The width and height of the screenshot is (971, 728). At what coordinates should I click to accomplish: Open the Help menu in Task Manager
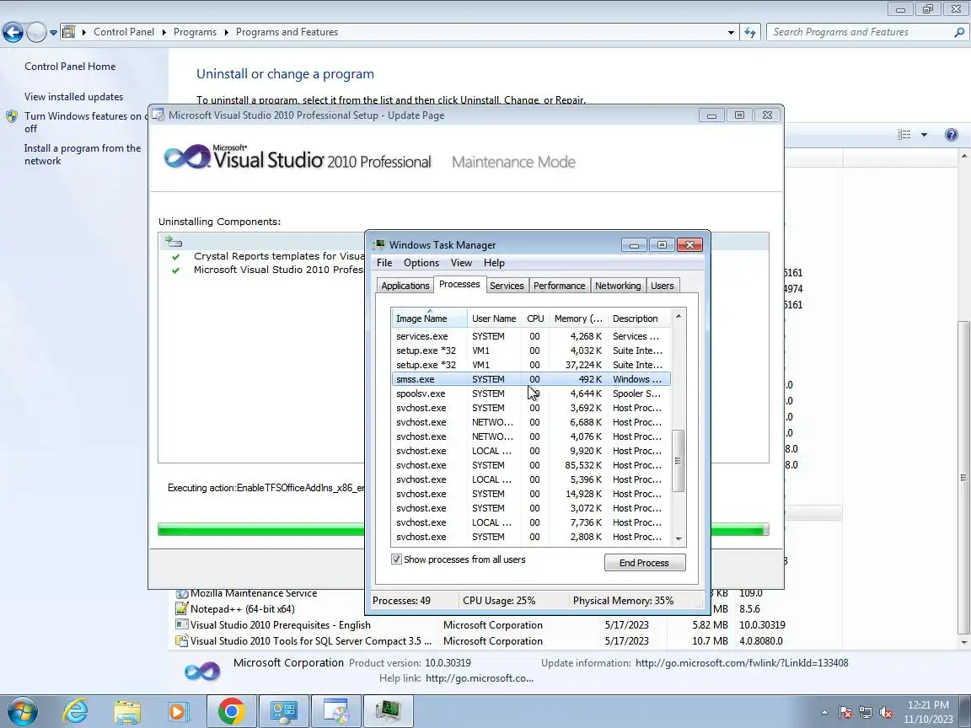click(494, 263)
